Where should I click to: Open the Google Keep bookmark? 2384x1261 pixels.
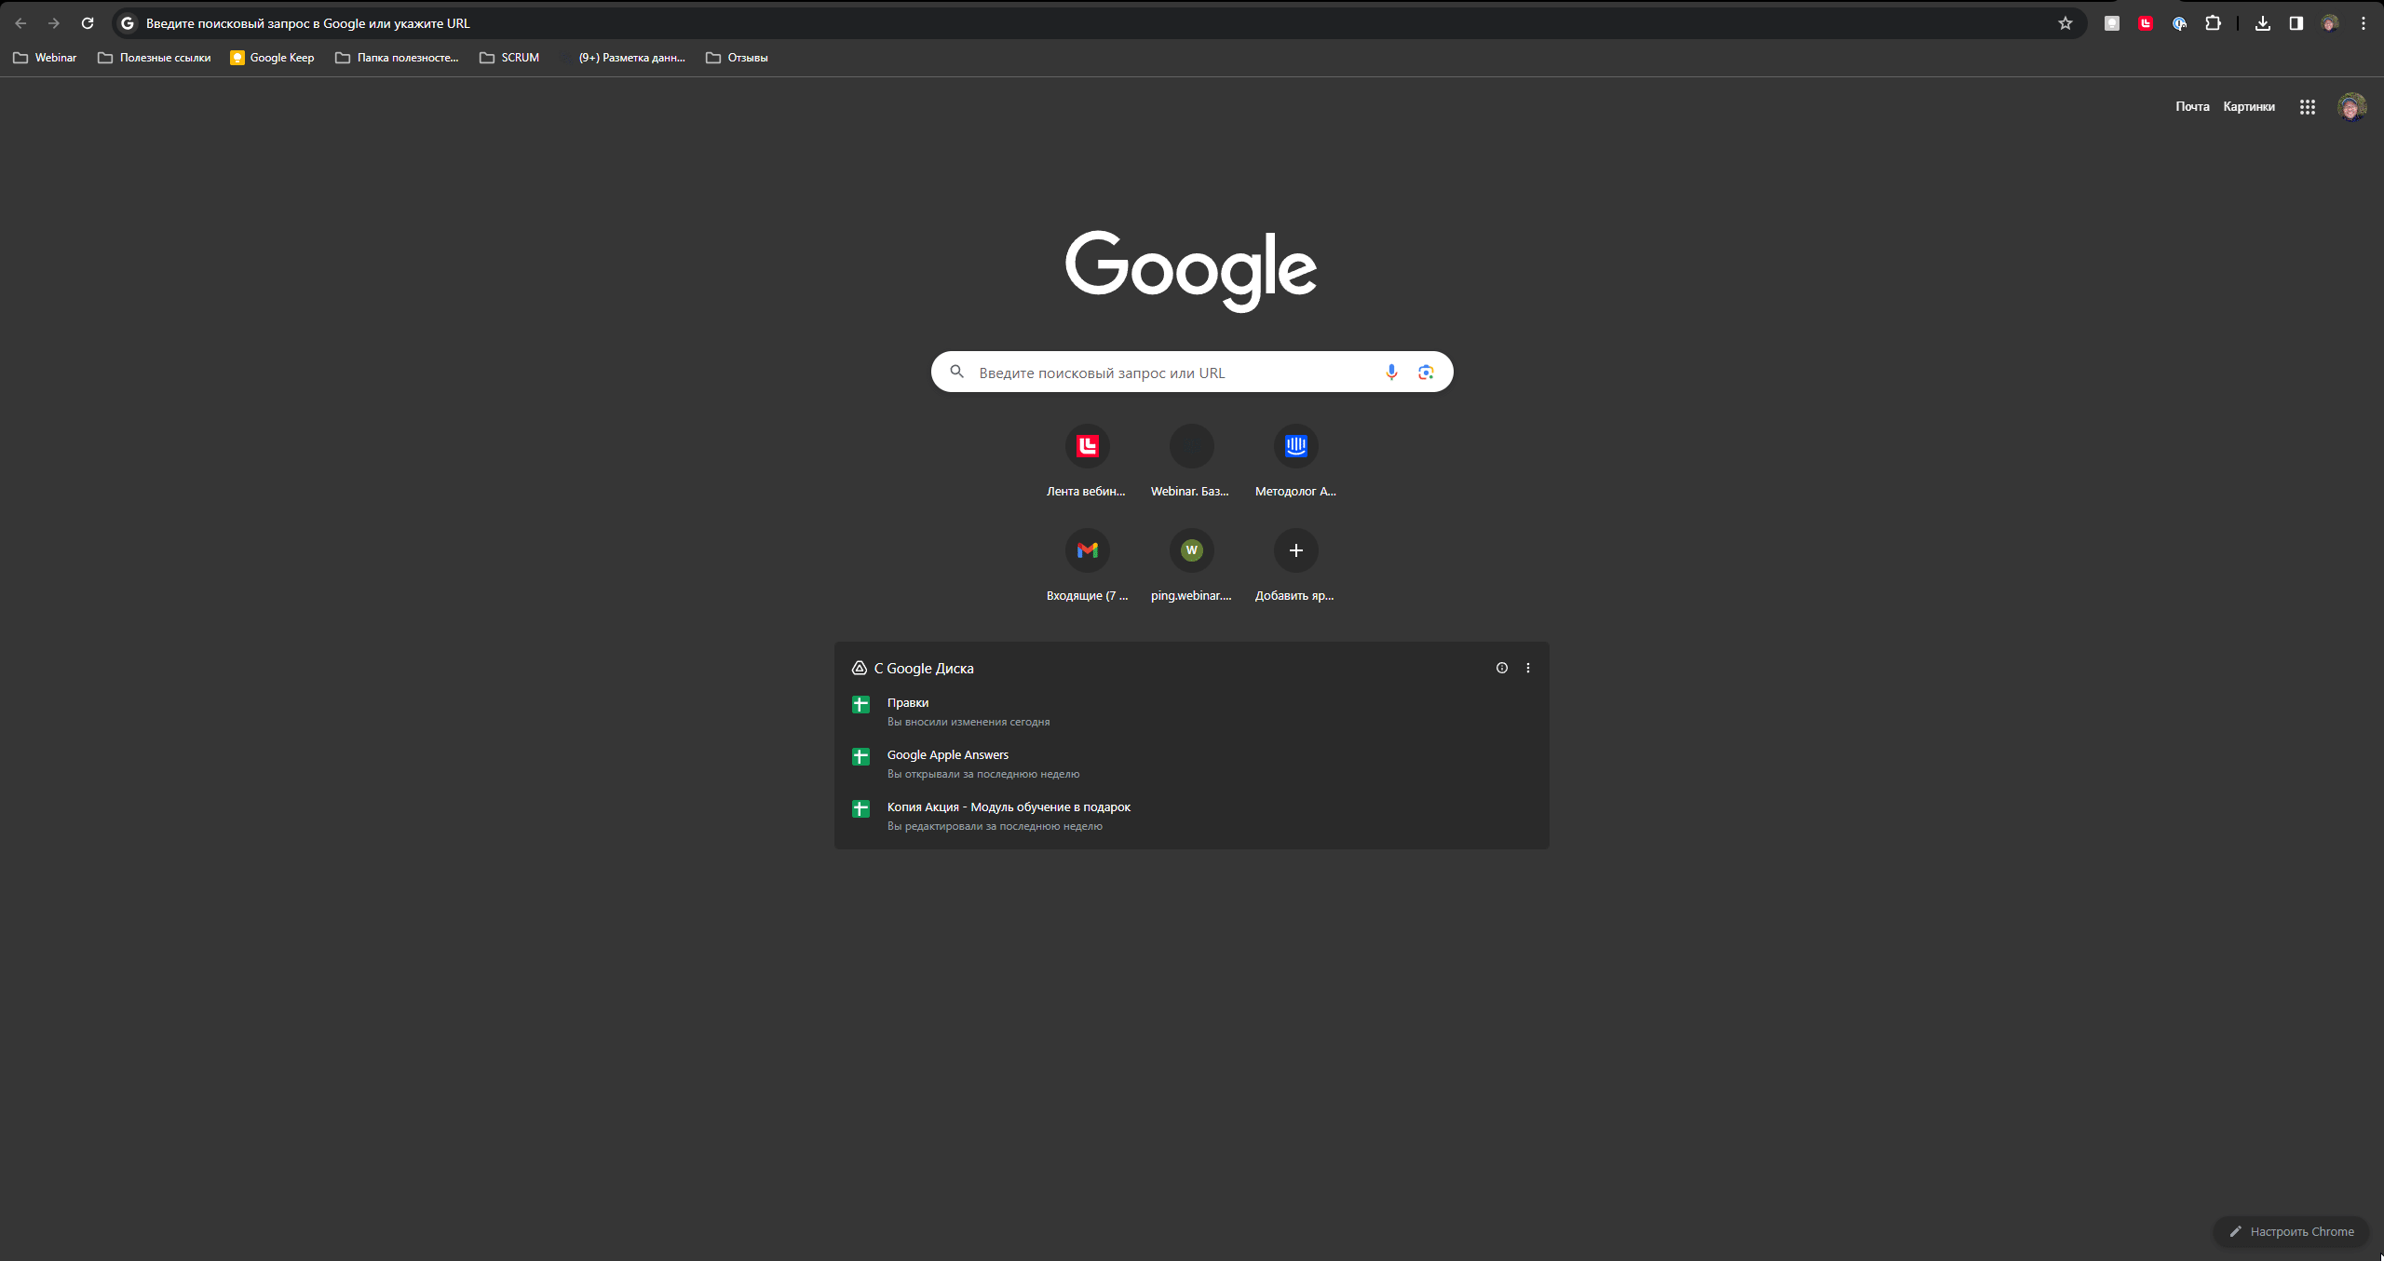pos(272,58)
